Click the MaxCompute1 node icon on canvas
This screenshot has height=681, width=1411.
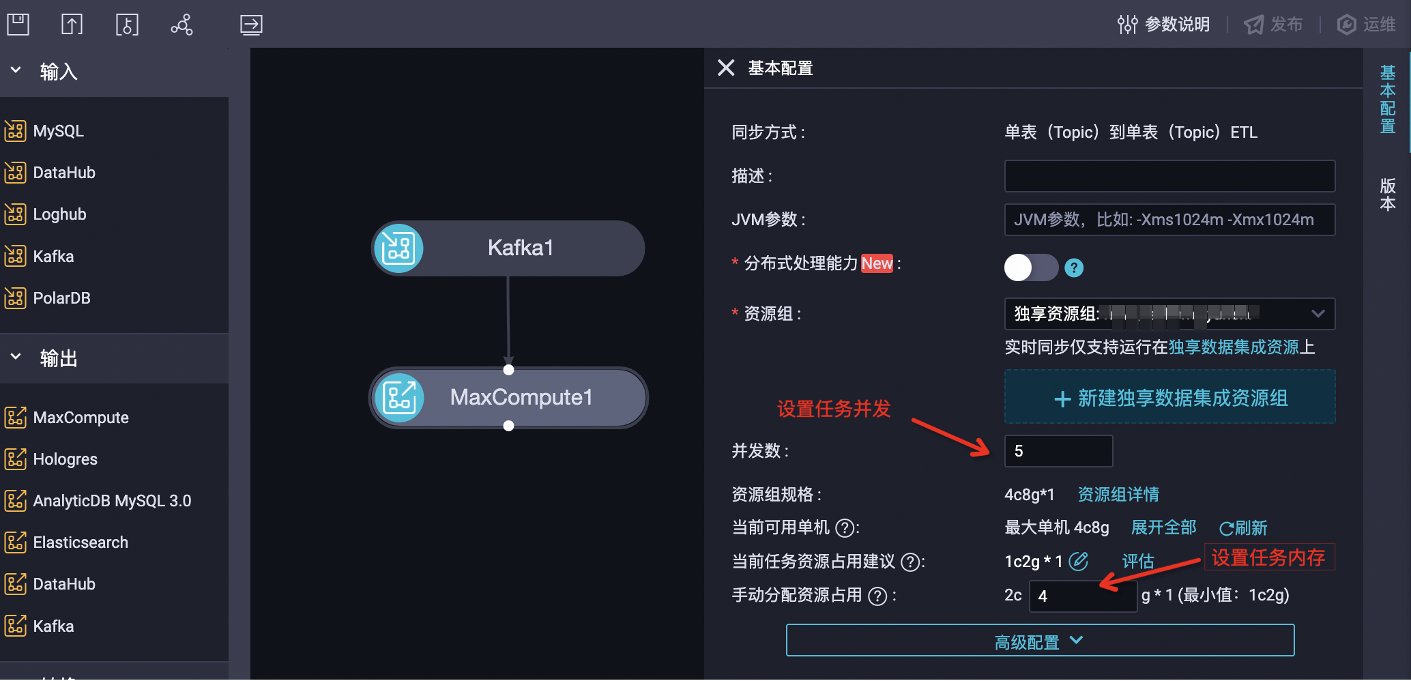pos(399,398)
